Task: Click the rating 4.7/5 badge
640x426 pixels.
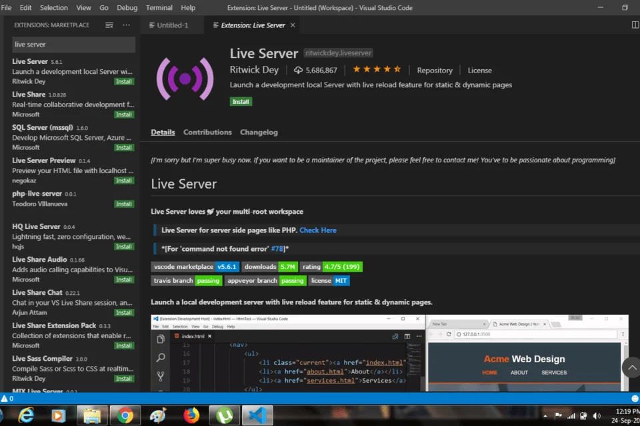Action: [331, 267]
